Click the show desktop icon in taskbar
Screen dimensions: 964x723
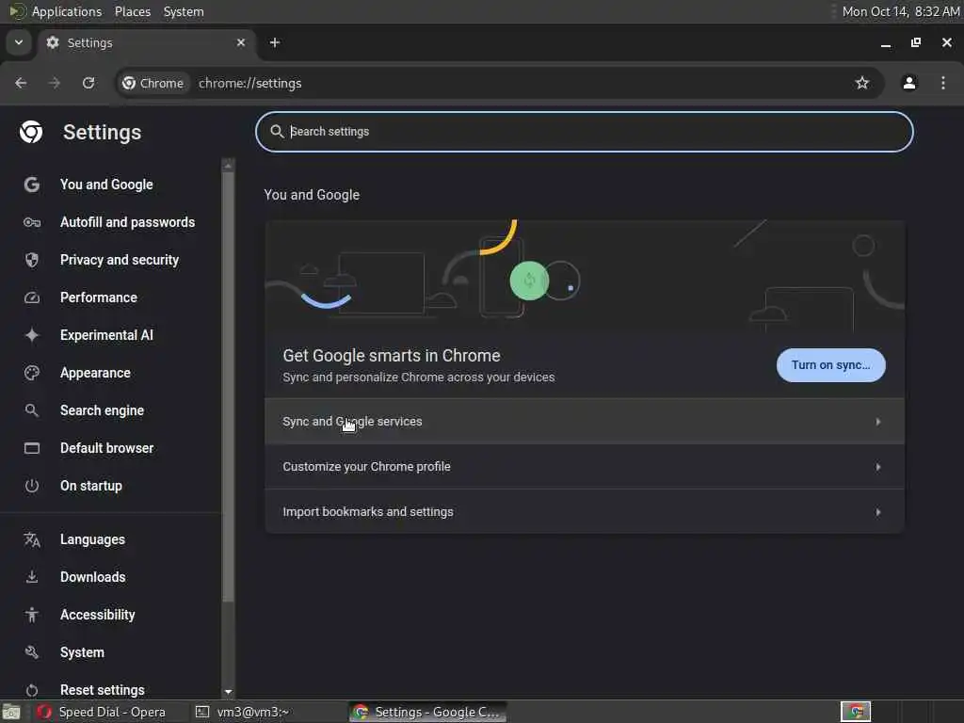point(11,713)
